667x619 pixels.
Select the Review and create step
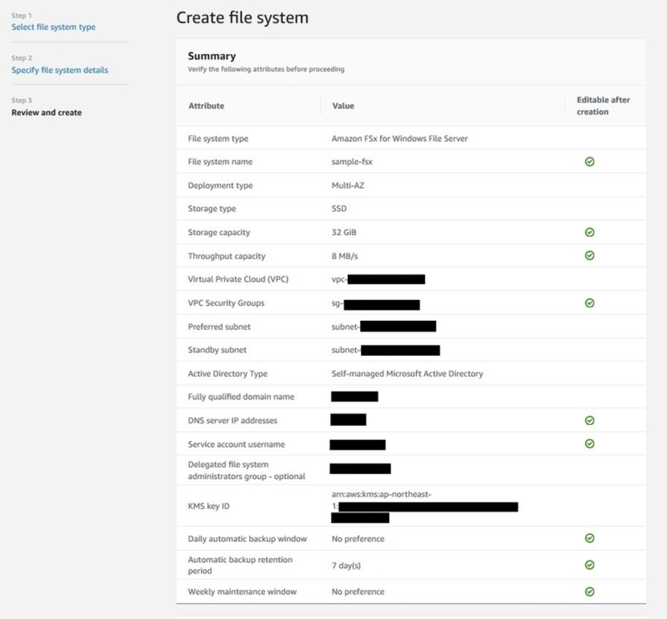47,112
